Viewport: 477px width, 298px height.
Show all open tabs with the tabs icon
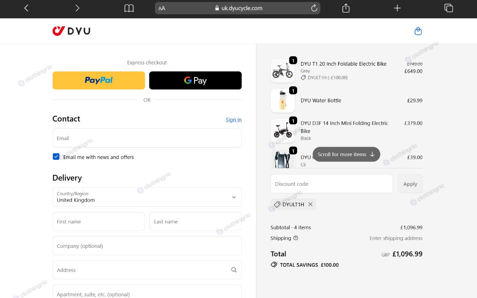[x=449, y=8]
